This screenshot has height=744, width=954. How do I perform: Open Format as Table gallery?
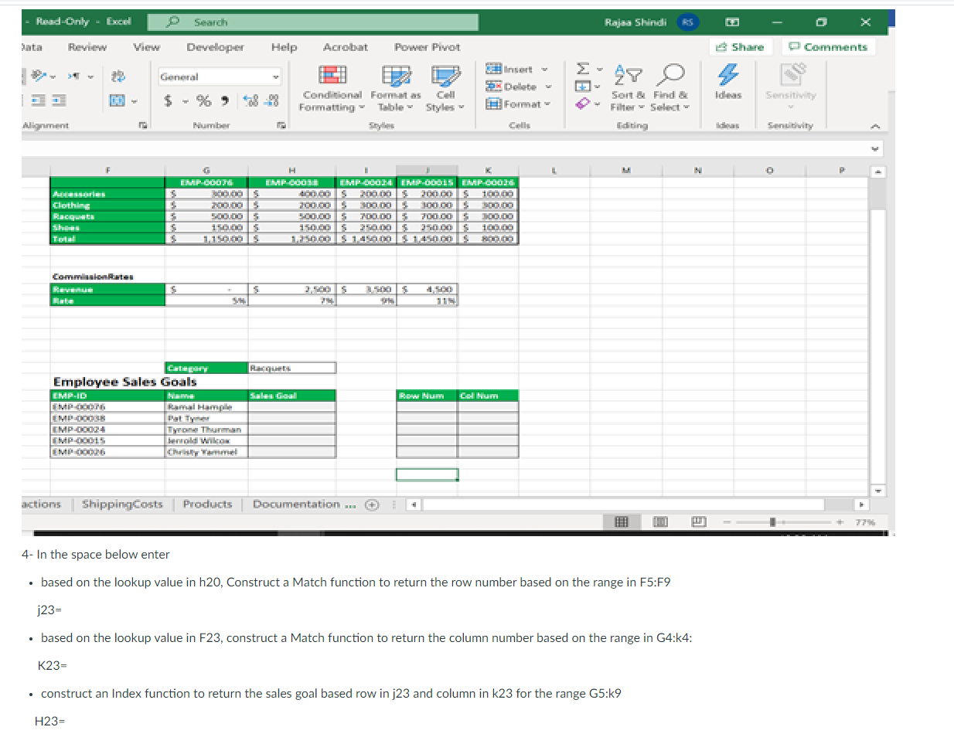tap(396, 88)
